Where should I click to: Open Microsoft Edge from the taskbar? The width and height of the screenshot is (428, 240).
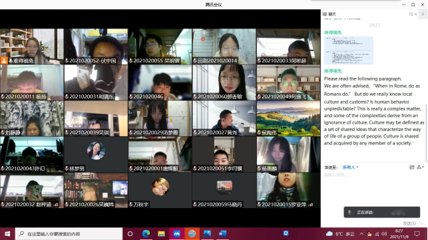[x=146, y=234]
